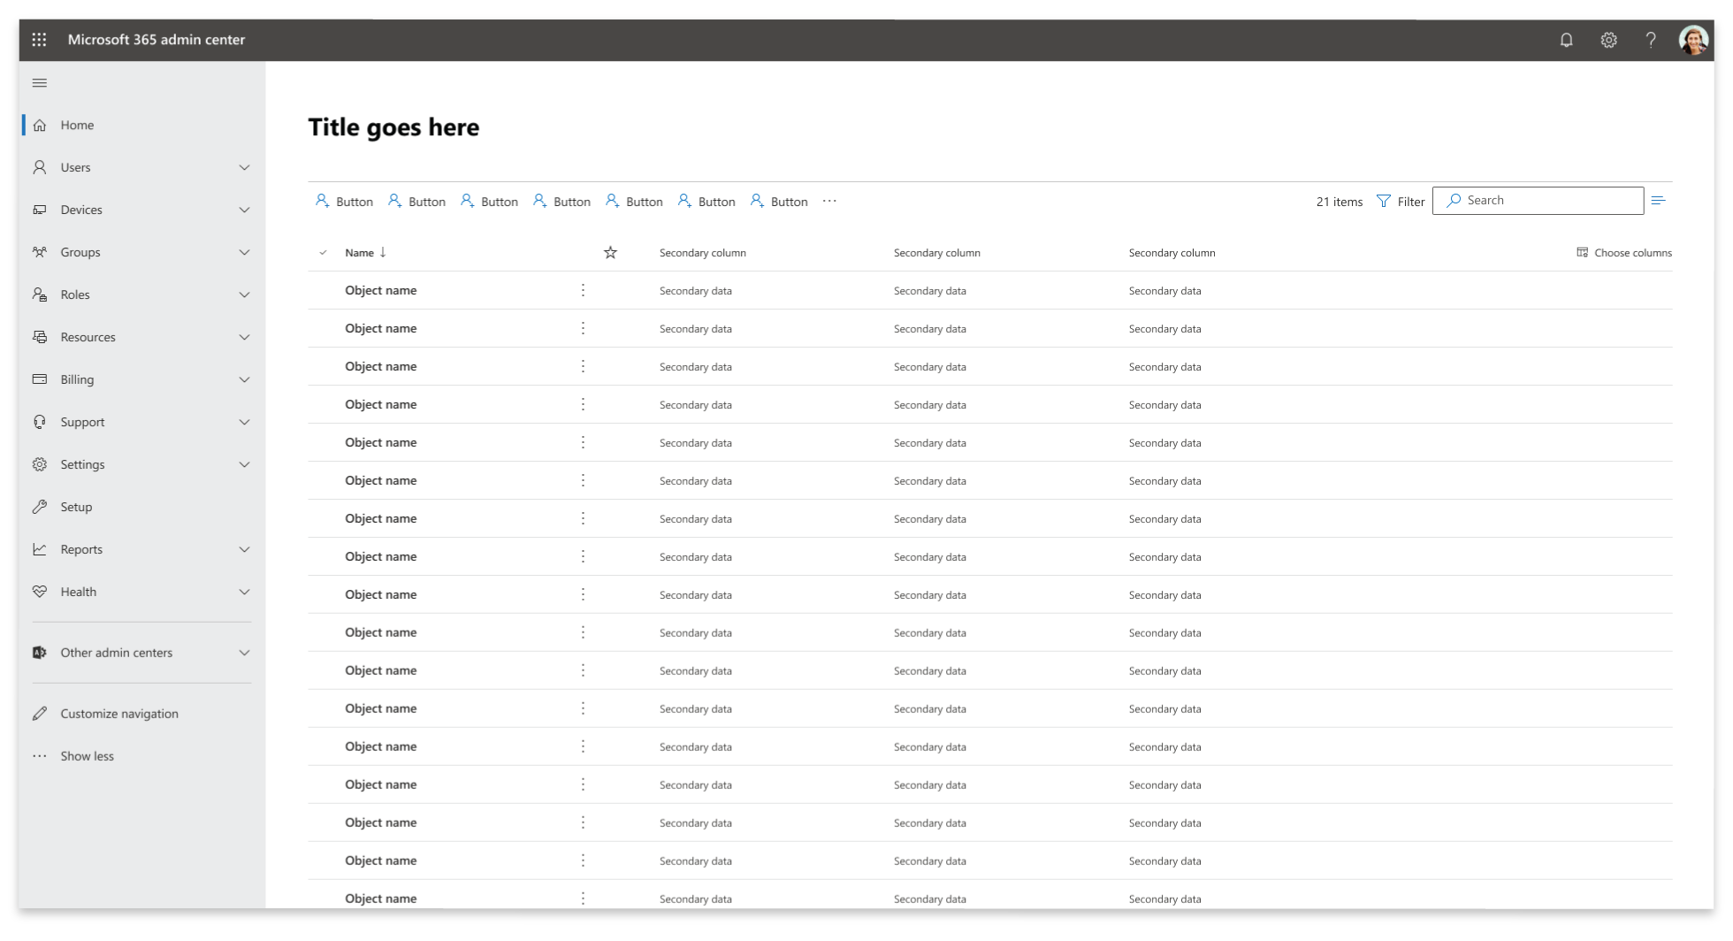Click the Filter button

click(1401, 202)
